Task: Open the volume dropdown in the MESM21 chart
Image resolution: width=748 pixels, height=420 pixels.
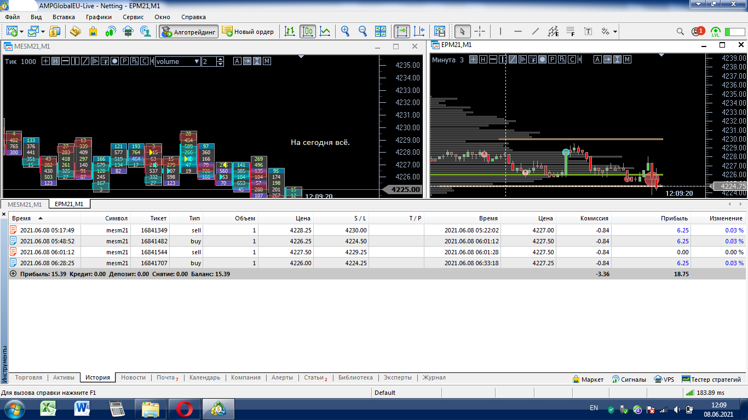Action: click(177, 61)
